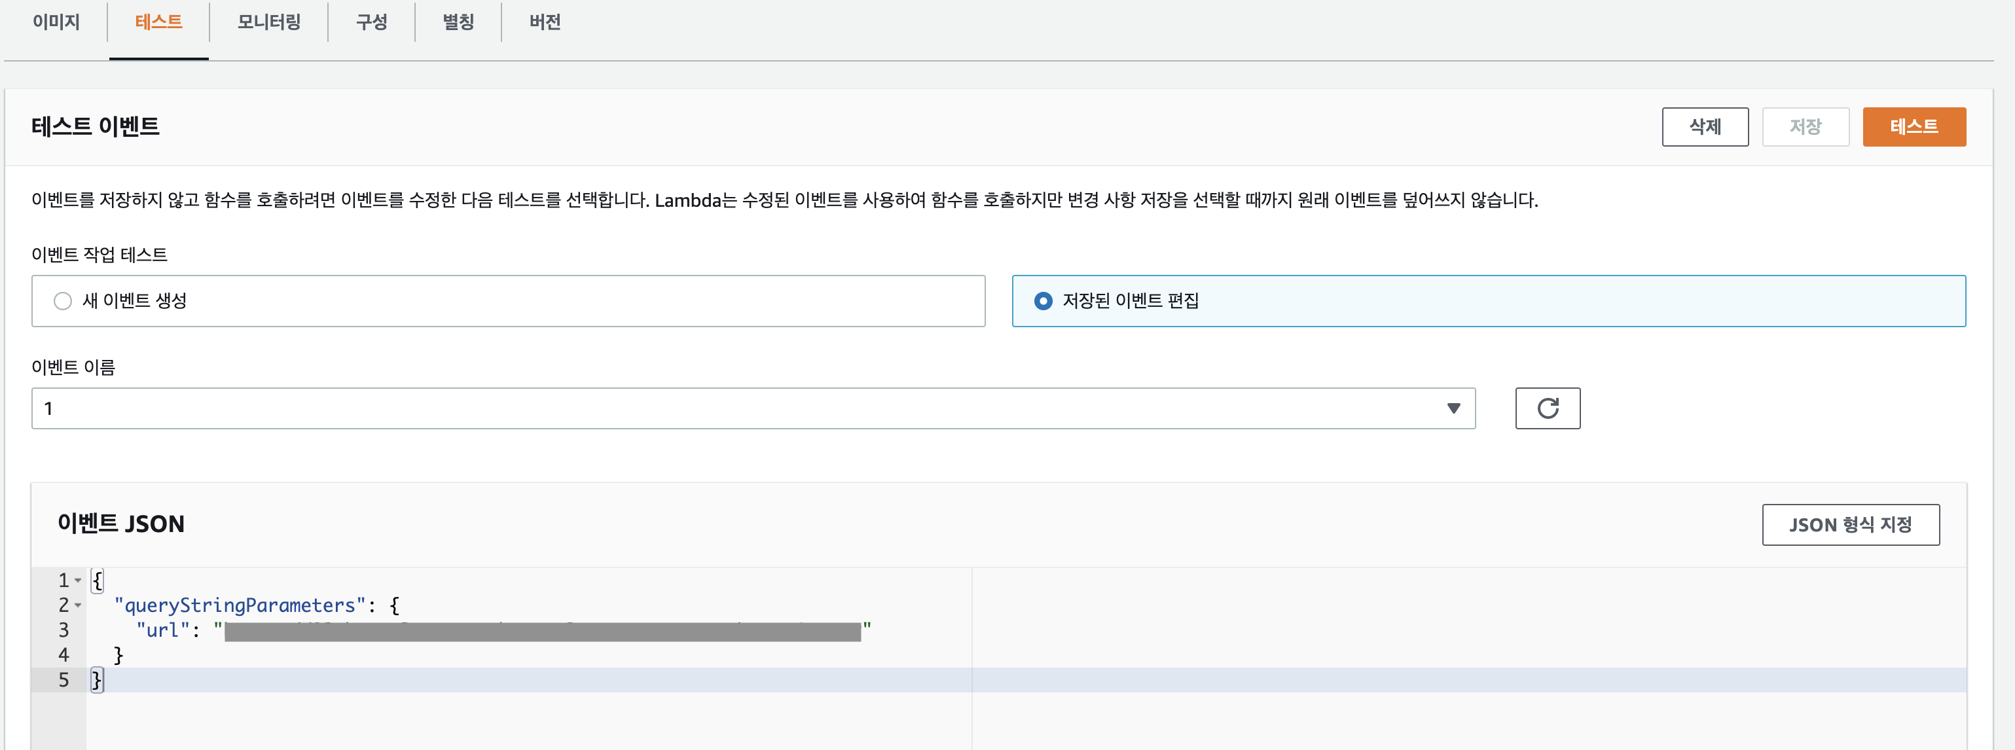Click the url value in JSON editor
Screen dimensions: 2015x750
coord(541,631)
